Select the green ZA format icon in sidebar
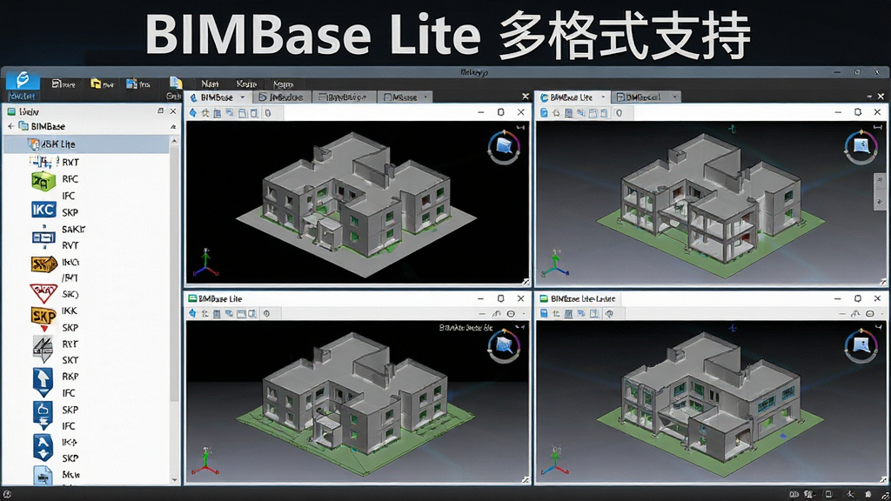 pyautogui.click(x=44, y=181)
